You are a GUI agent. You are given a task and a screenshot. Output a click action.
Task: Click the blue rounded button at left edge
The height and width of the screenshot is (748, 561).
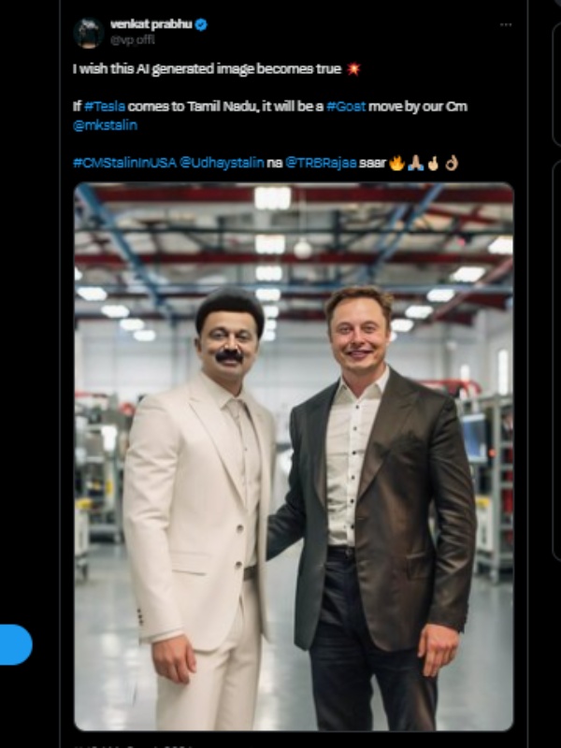pos(16,644)
